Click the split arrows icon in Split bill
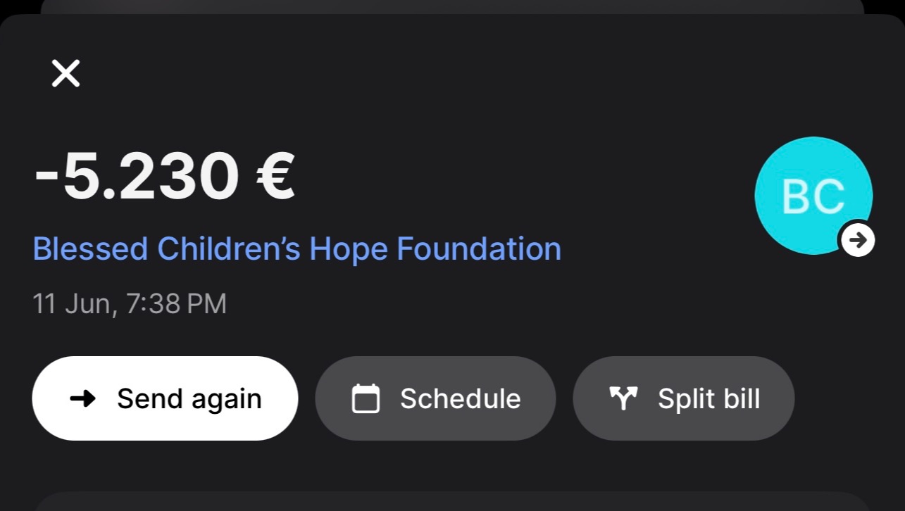The image size is (905, 511). click(623, 398)
